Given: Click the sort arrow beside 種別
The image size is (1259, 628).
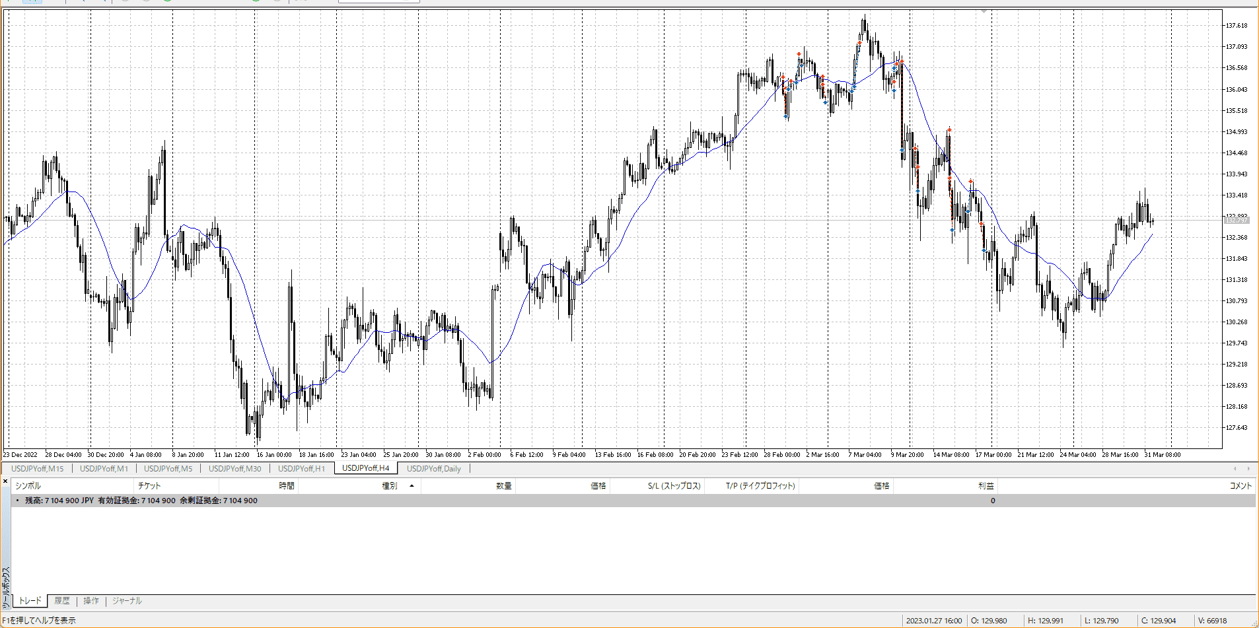Looking at the screenshot, I should (x=412, y=486).
